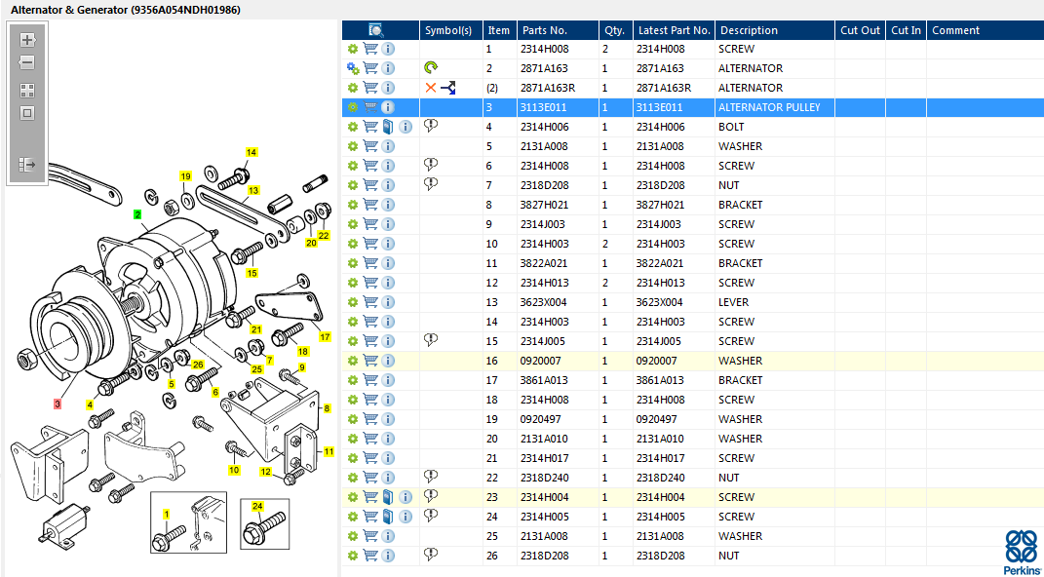Zoom out of the parts diagram
The width and height of the screenshot is (1044, 577).
(27, 63)
